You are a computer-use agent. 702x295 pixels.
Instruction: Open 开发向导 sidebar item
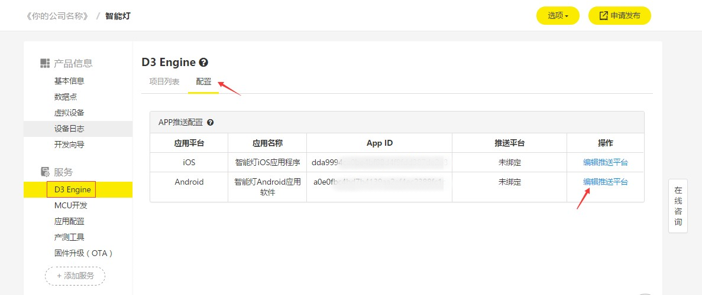click(x=69, y=145)
